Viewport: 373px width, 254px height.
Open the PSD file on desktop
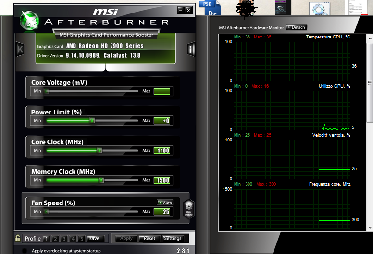click(x=210, y=8)
